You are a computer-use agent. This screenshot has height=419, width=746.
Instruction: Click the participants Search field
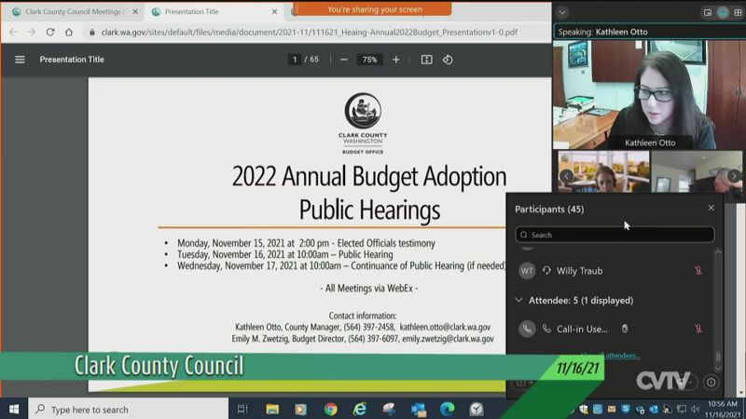615,236
